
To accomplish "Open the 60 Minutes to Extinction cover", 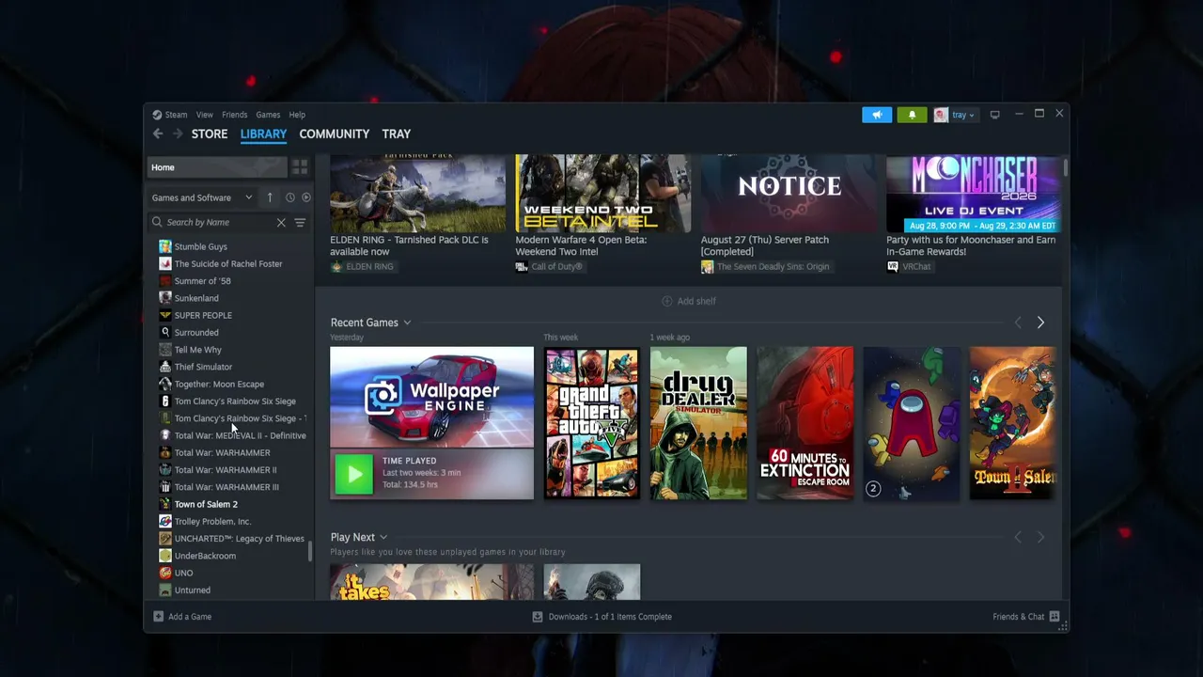I will click(805, 423).
